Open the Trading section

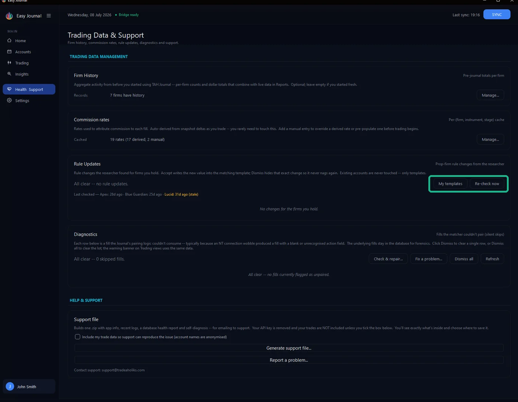(29, 63)
